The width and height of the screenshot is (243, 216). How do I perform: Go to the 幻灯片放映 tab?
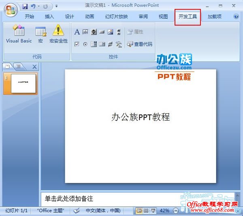[x=116, y=17]
